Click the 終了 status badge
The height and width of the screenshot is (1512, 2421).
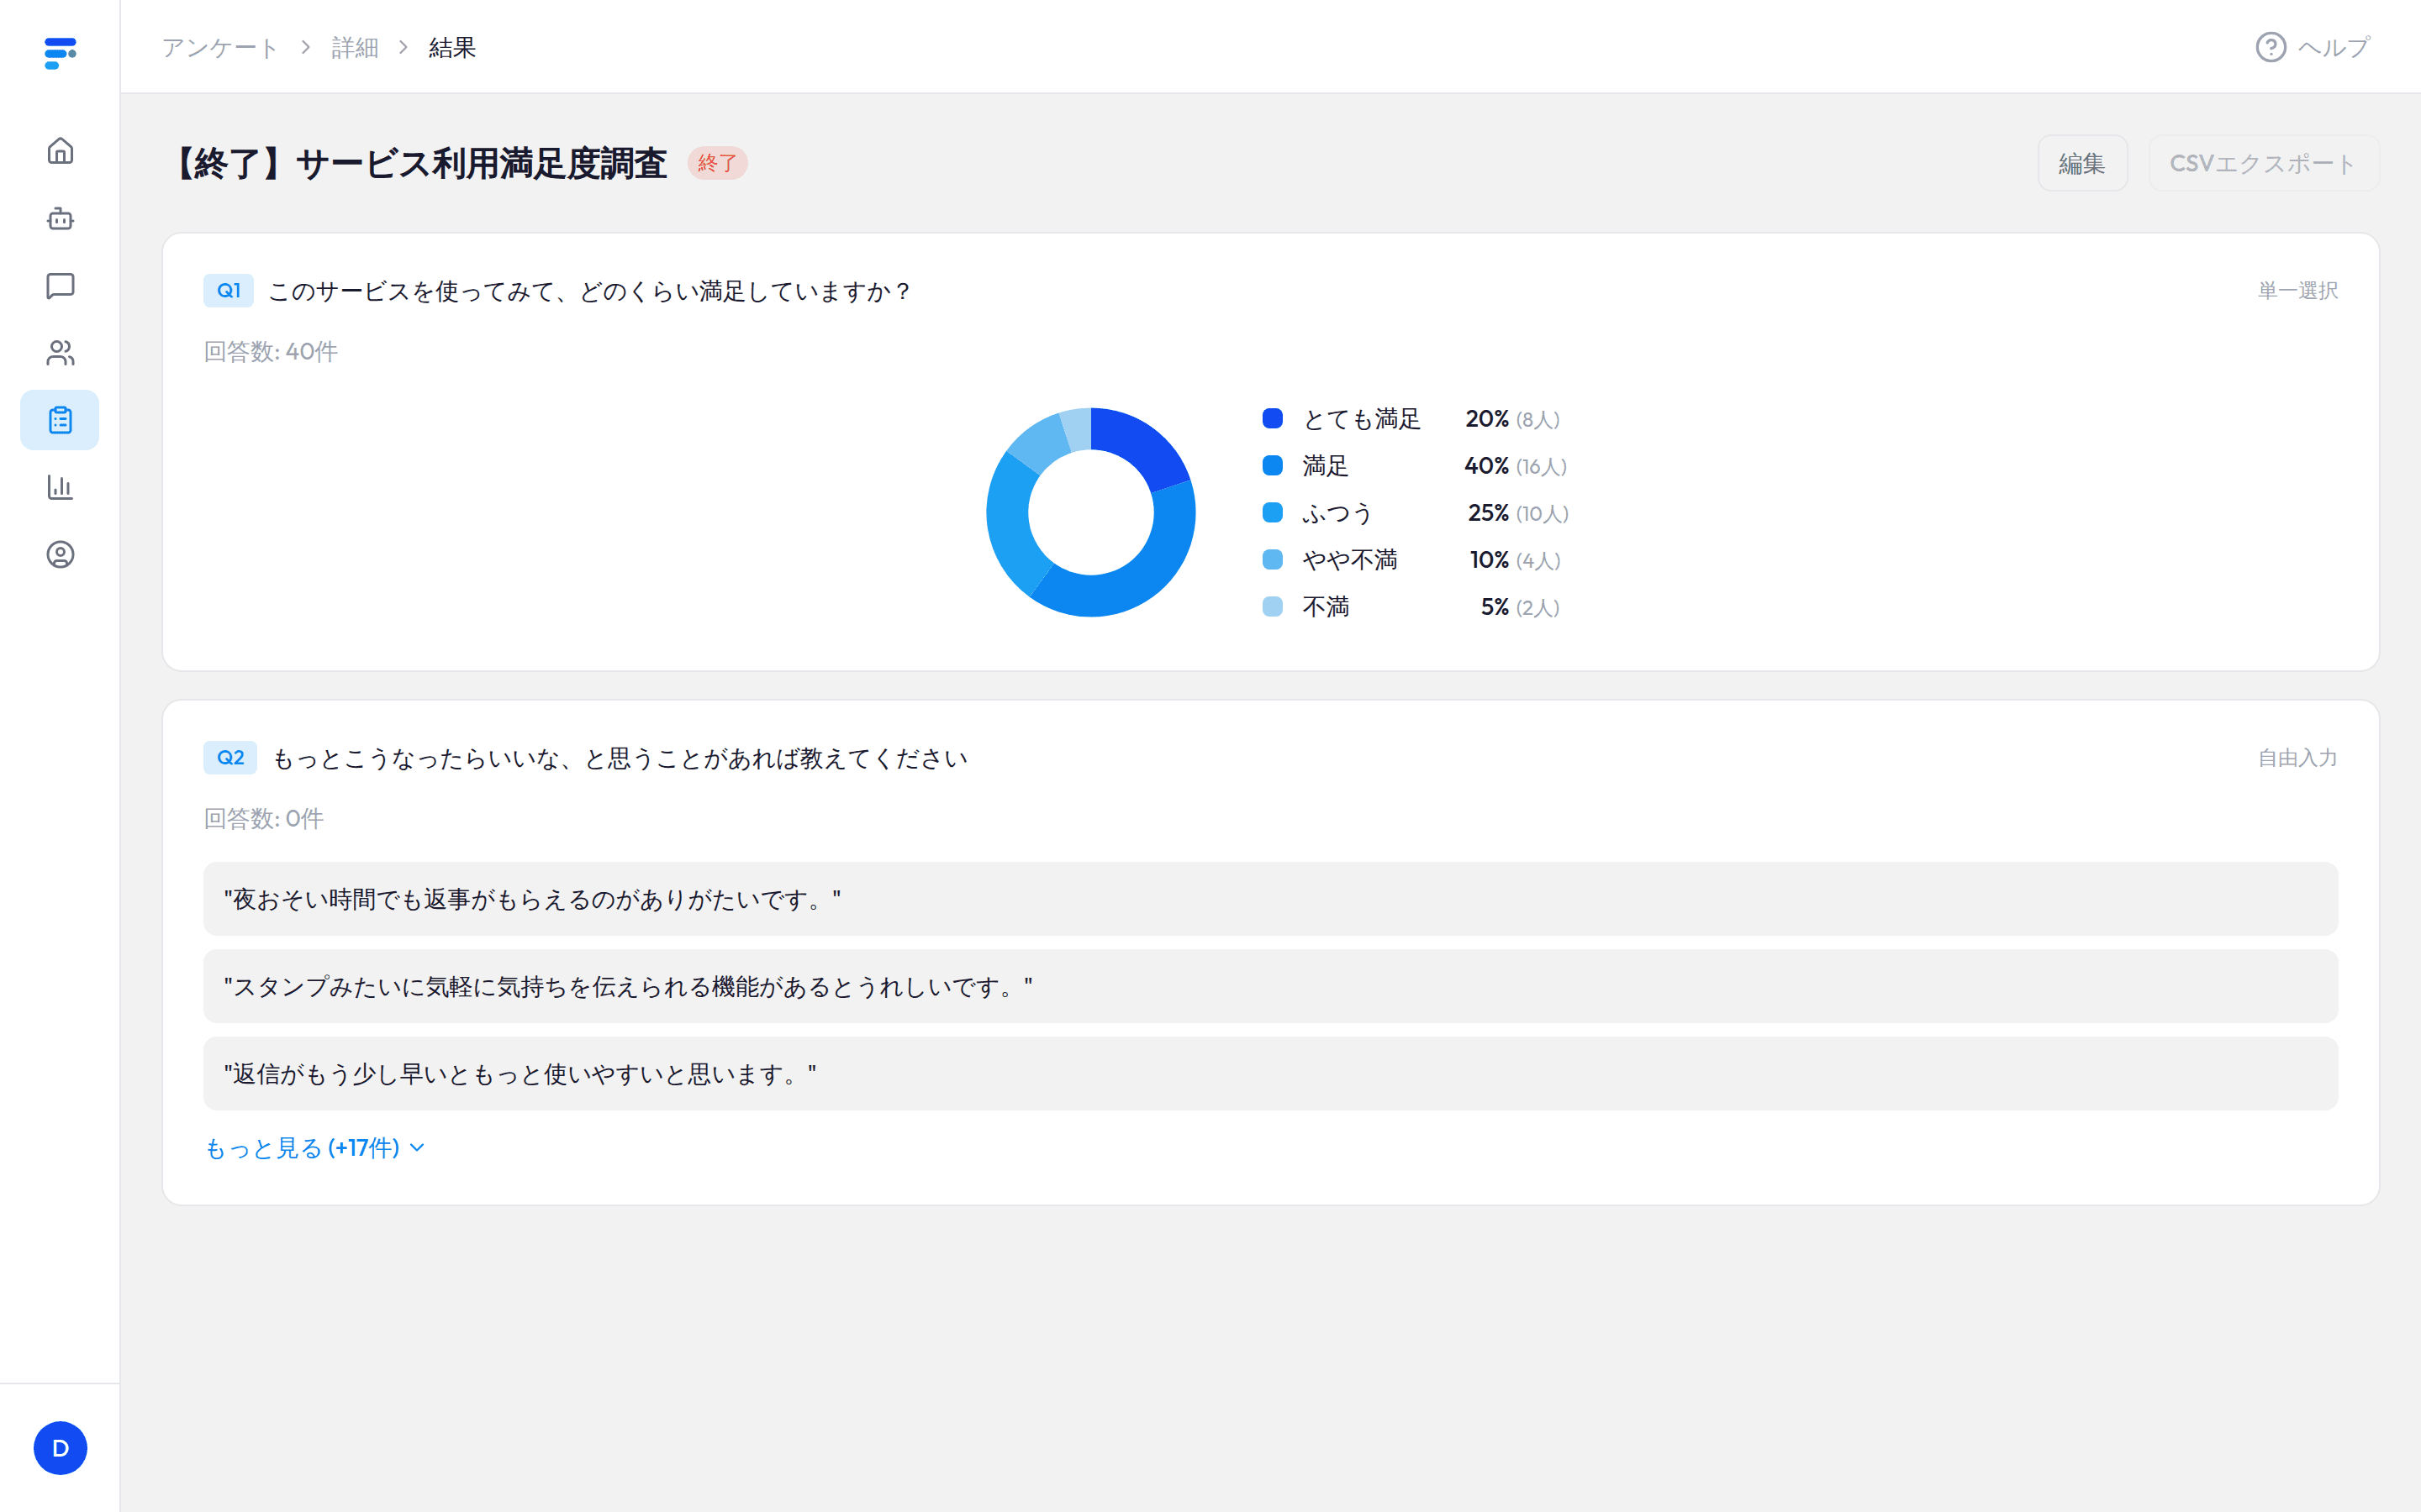coord(717,163)
